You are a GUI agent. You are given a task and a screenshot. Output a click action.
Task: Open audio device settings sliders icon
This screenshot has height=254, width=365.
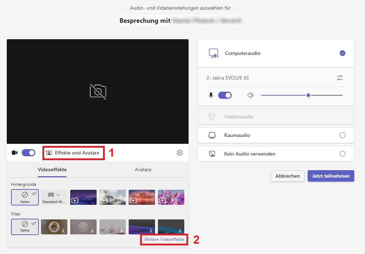tap(340, 78)
